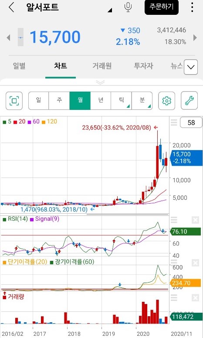Tap the 장기이격률(60) legend label
The width and height of the screenshot is (203, 338).
click(x=72, y=262)
